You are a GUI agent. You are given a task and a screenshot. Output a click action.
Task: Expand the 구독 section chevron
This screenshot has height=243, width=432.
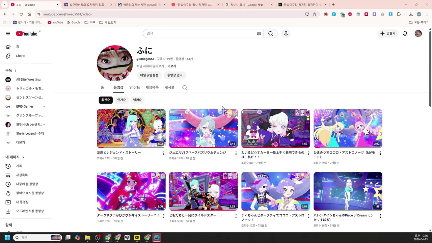(16, 71)
